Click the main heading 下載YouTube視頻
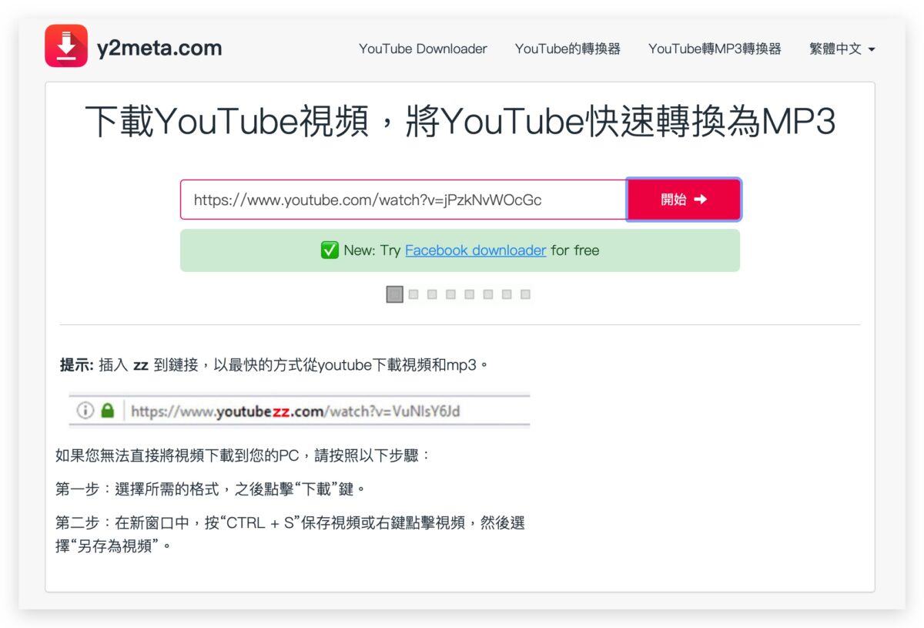The width and height of the screenshot is (924, 628). click(x=460, y=122)
